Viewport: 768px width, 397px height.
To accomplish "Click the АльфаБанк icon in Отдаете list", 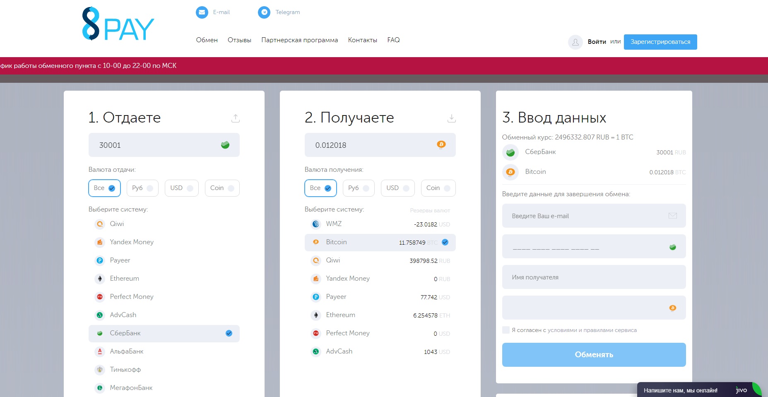I will point(100,351).
